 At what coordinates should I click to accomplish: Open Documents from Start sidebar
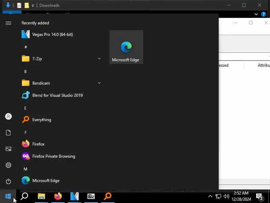pos(8,133)
